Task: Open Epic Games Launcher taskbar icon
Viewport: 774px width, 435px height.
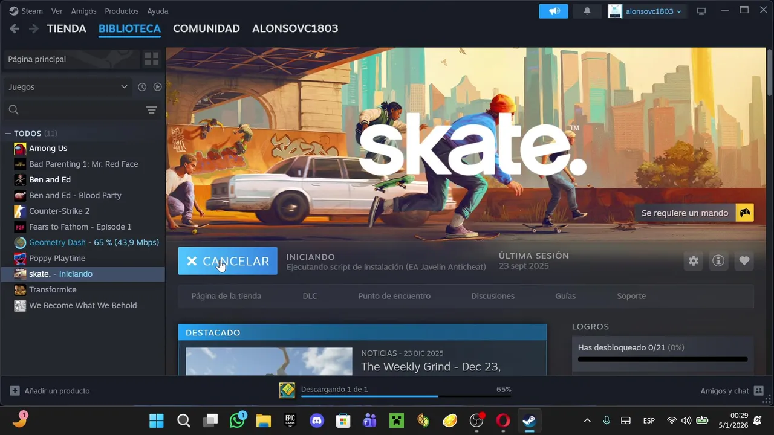Action: [290, 420]
